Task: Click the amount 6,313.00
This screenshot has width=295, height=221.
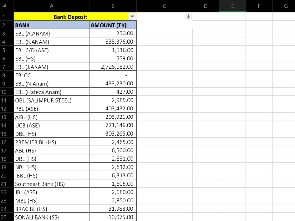Action: point(123,175)
